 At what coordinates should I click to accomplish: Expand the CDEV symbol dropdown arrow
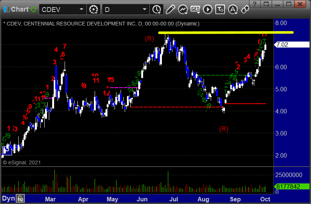pyautogui.click(x=82, y=9)
